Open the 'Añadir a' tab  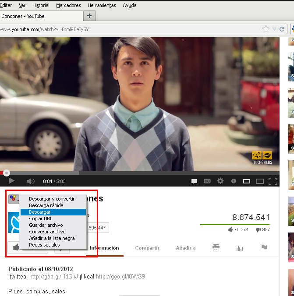point(185,248)
